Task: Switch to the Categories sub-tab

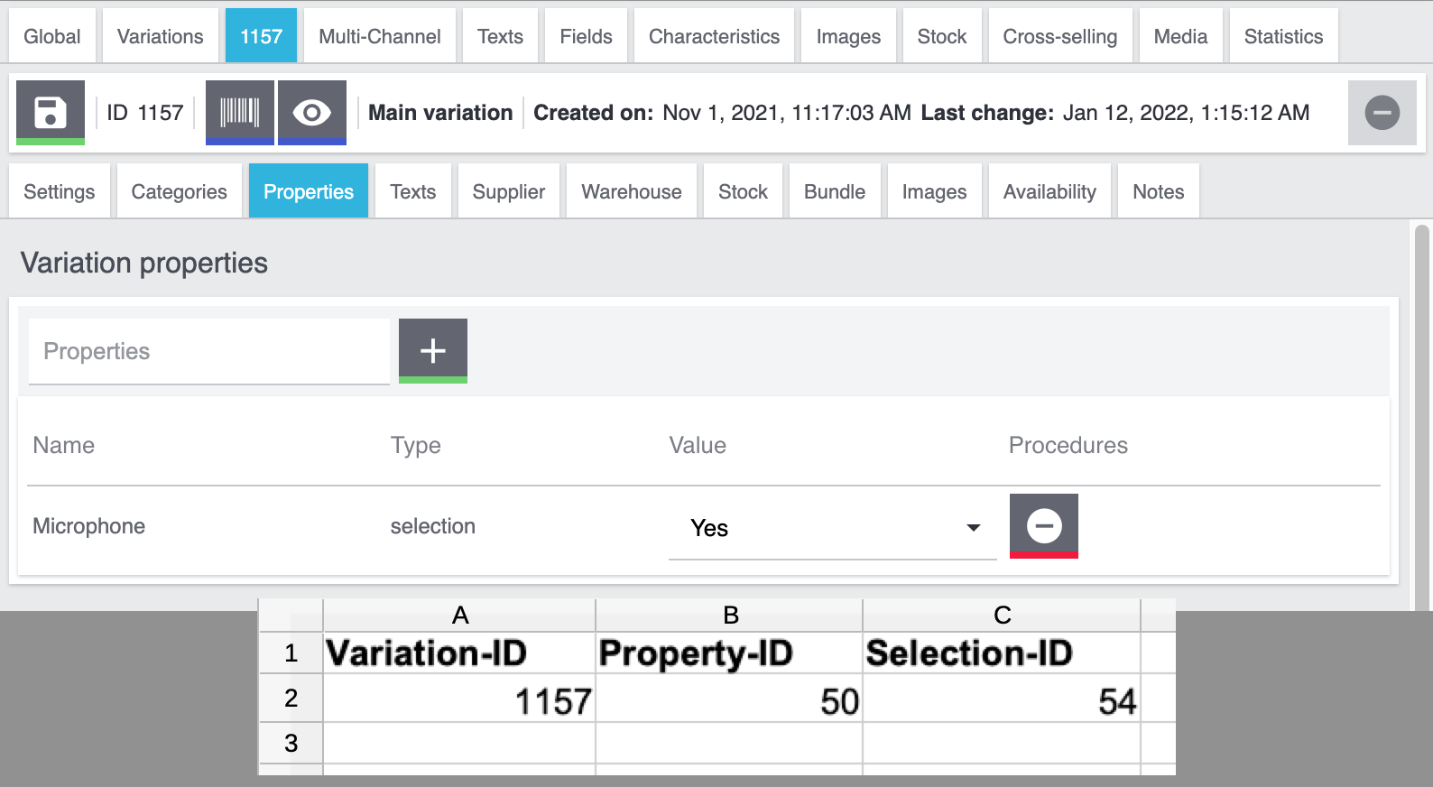Action: [180, 192]
